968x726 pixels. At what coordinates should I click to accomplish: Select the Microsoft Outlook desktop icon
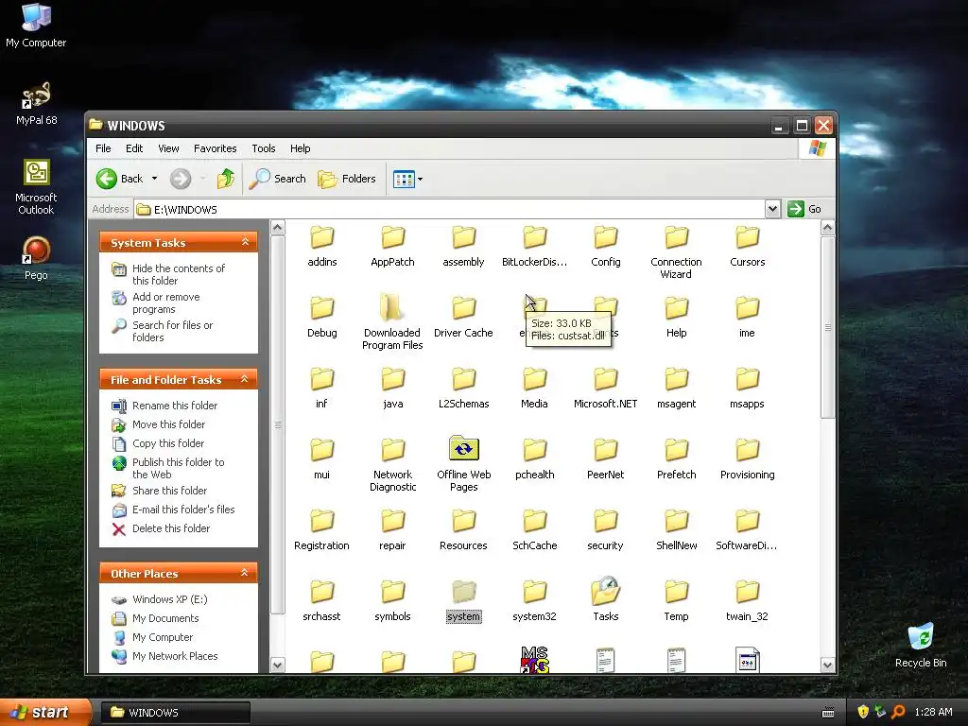[37, 187]
